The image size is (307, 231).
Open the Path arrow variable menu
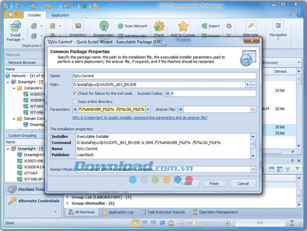(248, 85)
